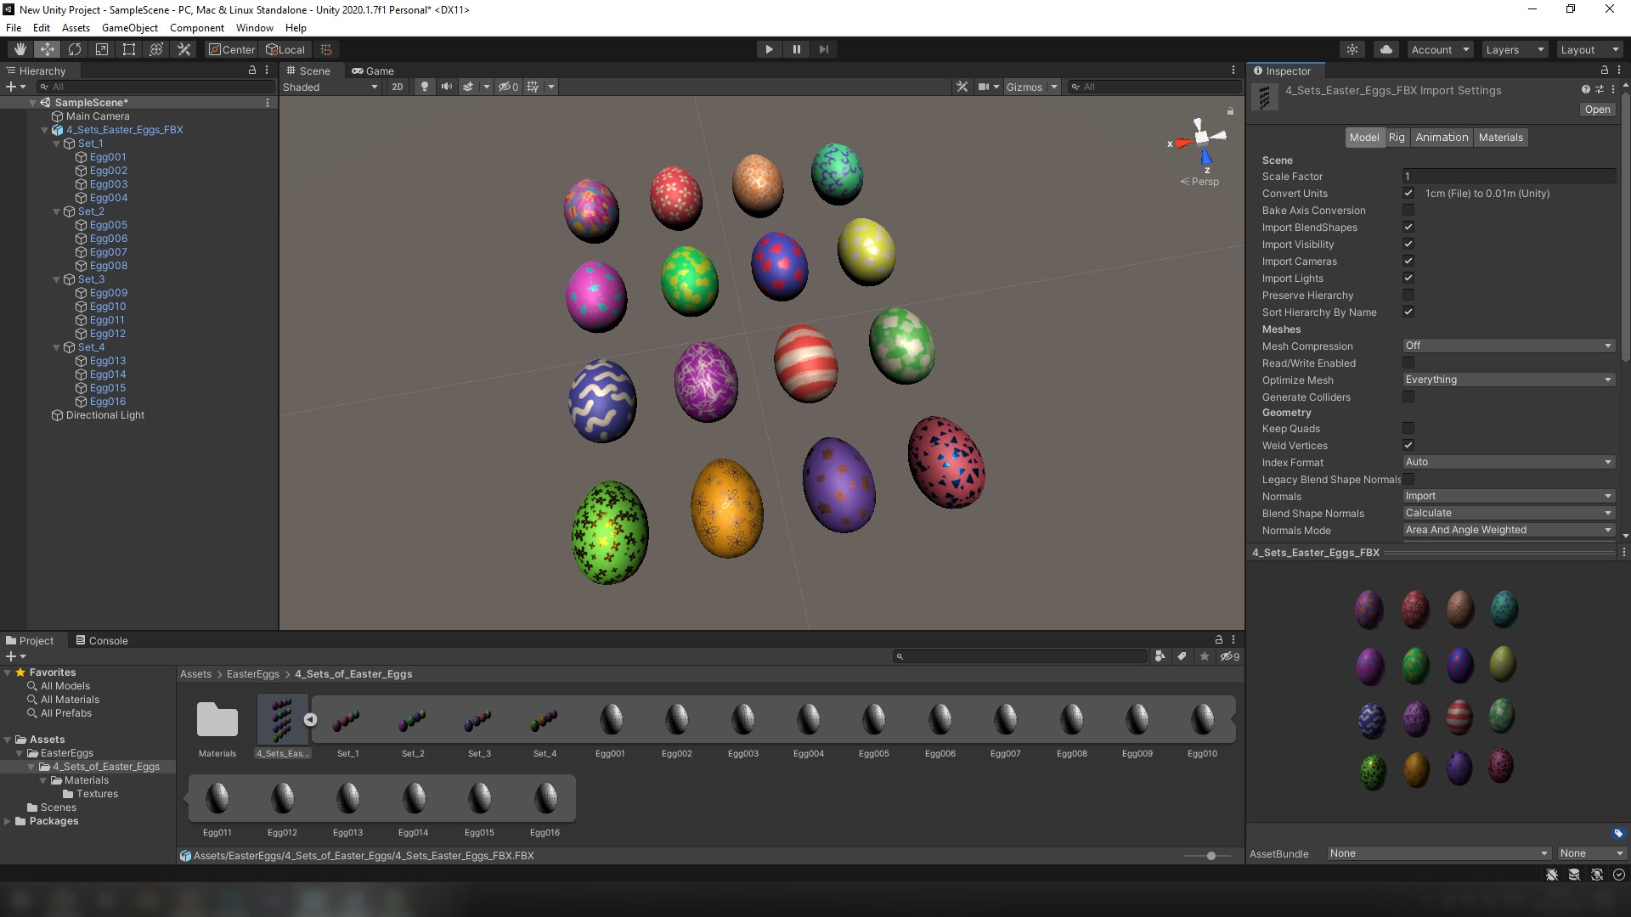This screenshot has height=917, width=1631.
Task: Open Unity Collaborate cloud icon
Action: pos(1386,49)
